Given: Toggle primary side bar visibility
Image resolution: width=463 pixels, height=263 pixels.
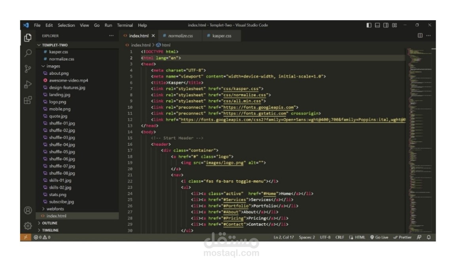Looking at the screenshot, I should (x=369, y=25).
